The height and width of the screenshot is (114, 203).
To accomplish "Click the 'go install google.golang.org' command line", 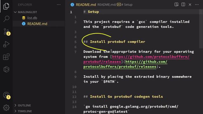I will tap(131, 109).
